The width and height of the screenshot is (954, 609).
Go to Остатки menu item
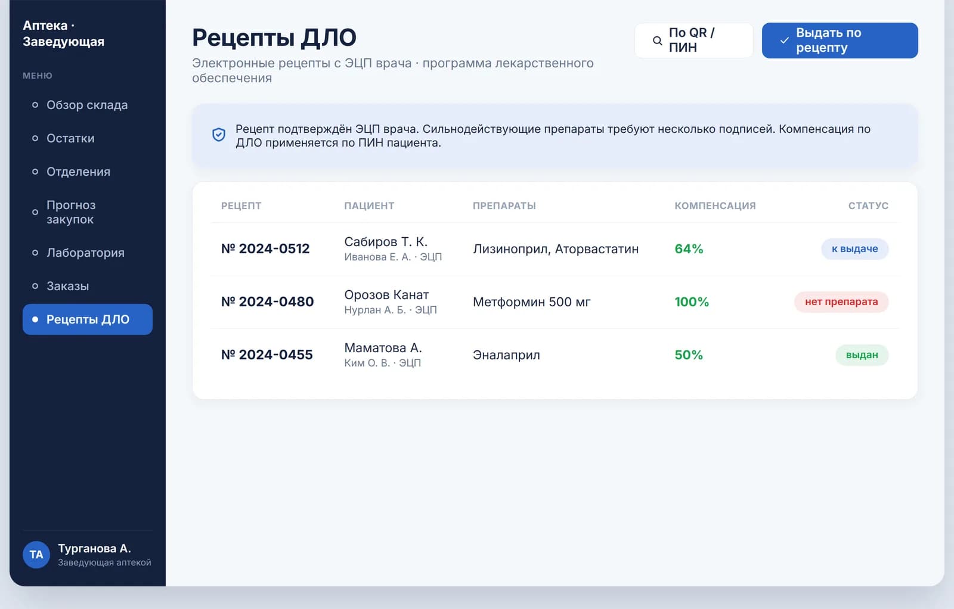pyautogui.click(x=88, y=138)
